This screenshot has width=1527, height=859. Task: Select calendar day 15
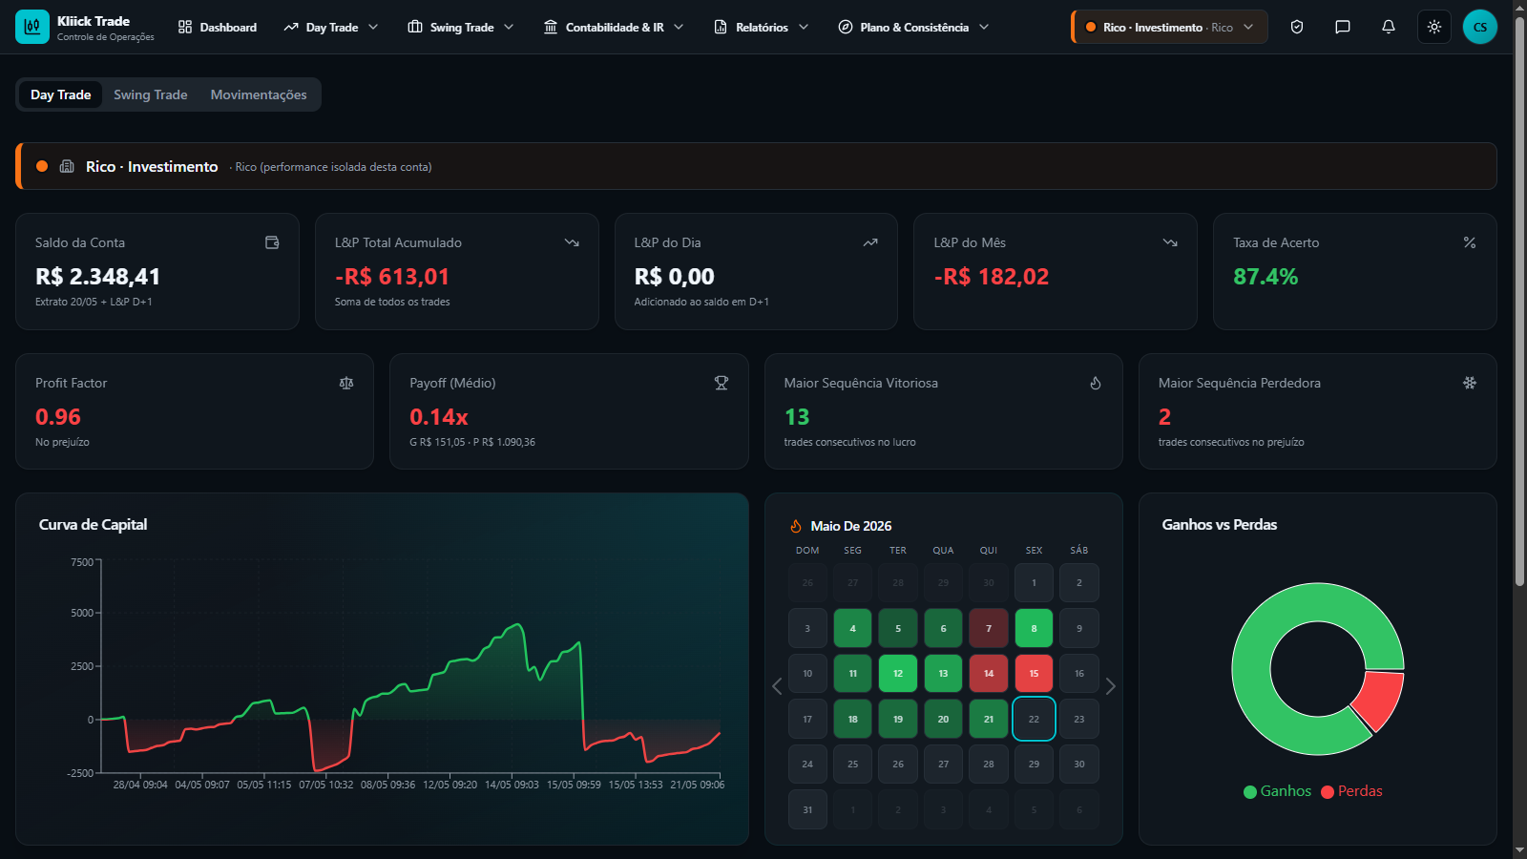pyautogui.click(x=1034, y=673)
